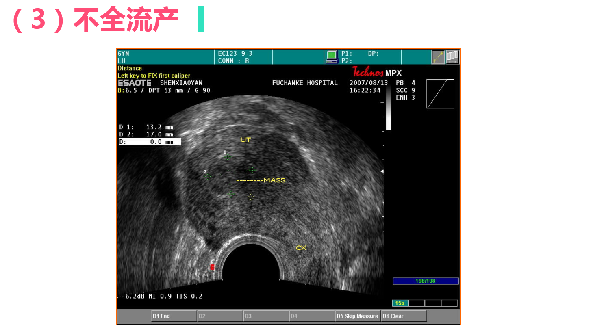Choose D5 Skip Measure
This screenshot has height=329, width=593.
coord(358,316)
